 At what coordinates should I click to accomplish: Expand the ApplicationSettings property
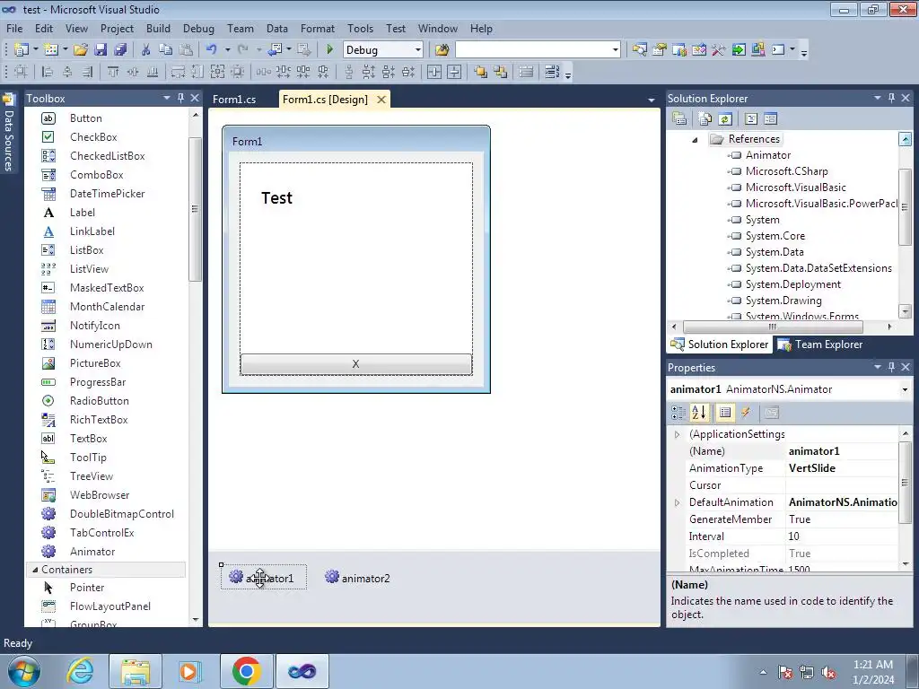[677, 434]
